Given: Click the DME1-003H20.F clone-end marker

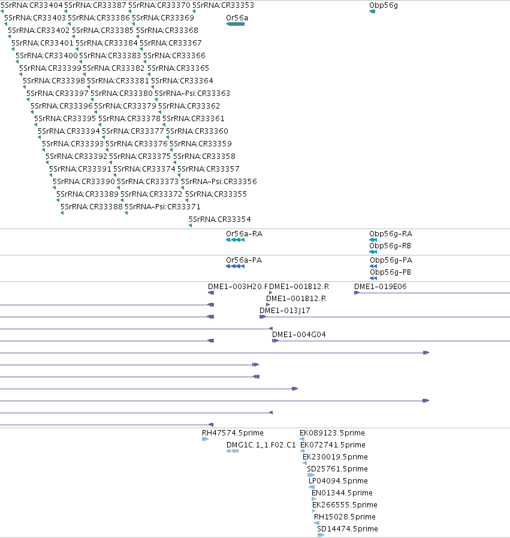Looking at the screenshot, I should click(x=211, y=293).
